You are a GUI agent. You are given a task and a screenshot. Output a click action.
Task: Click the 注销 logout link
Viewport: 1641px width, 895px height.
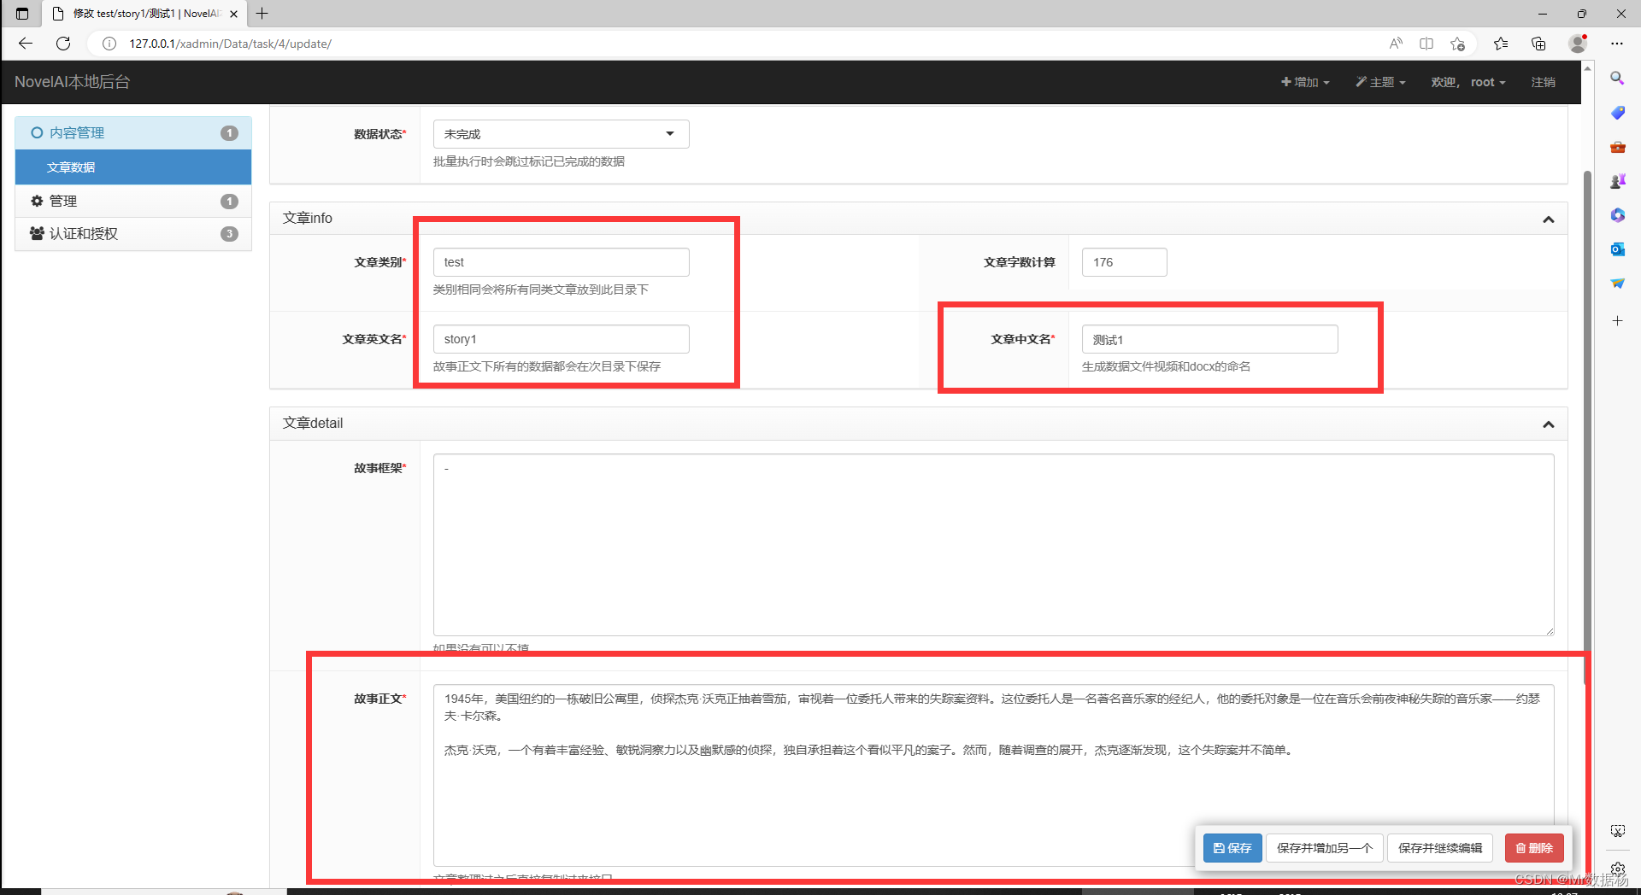[x=1543, y=82]
